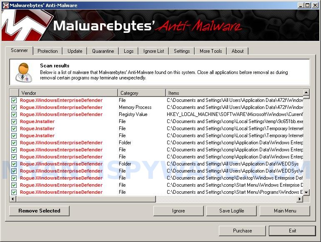The width and height of the screenshot is (321, 242).
Task: Click the vertical scrollbar up arrow
Action: click(x=306, y=92)
